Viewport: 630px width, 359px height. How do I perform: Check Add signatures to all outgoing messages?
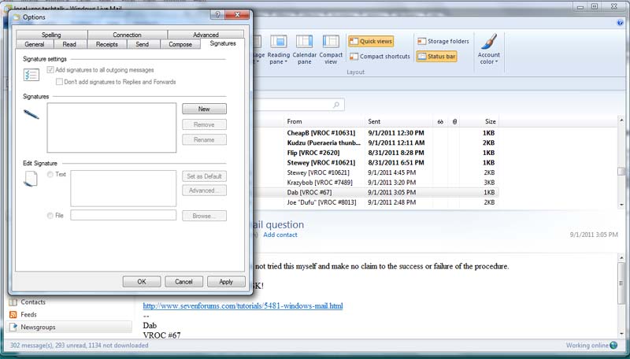point(50,70)
